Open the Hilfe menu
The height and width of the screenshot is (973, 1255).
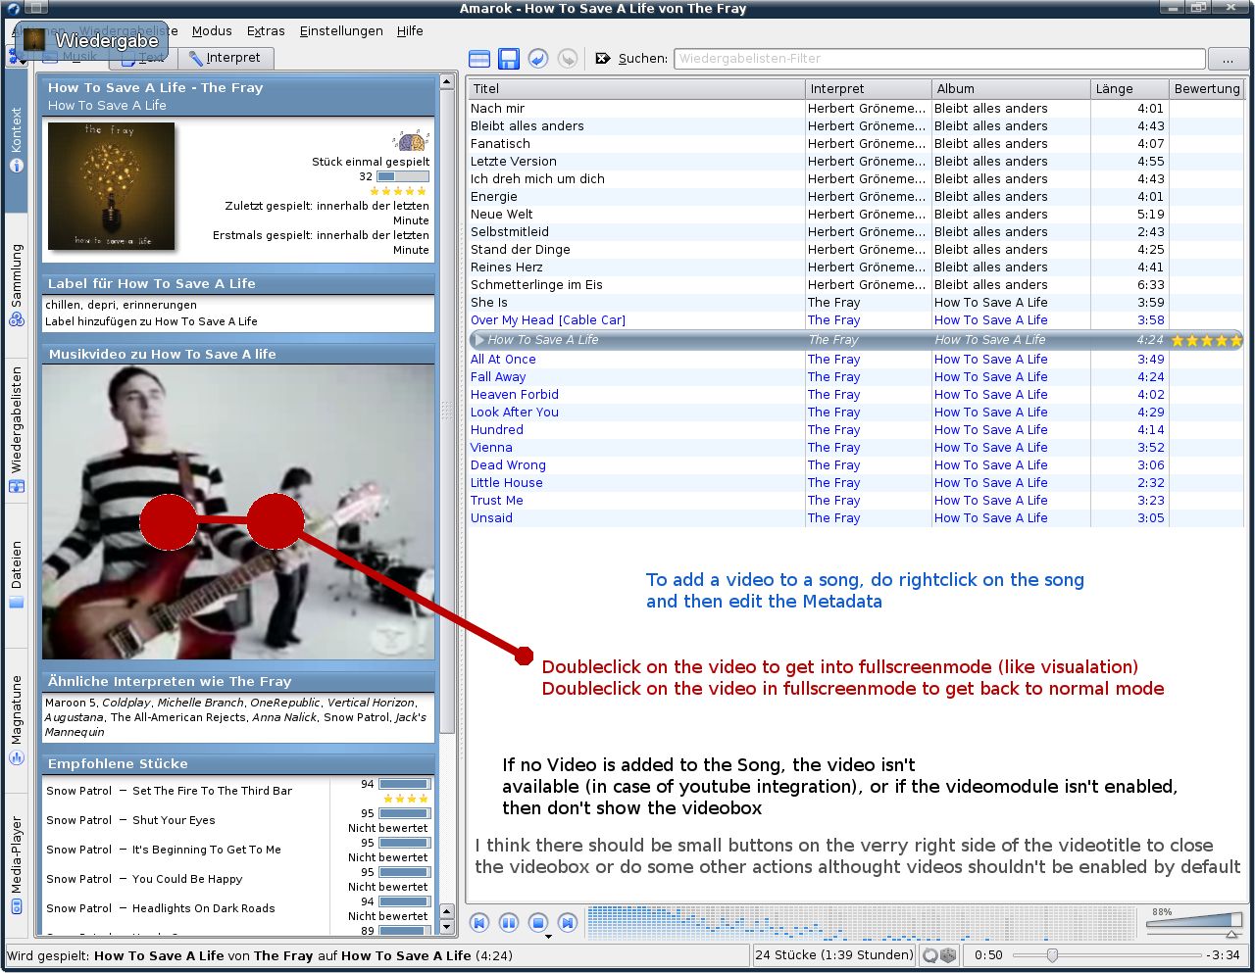pyautogui.click(x=410, y=31)
